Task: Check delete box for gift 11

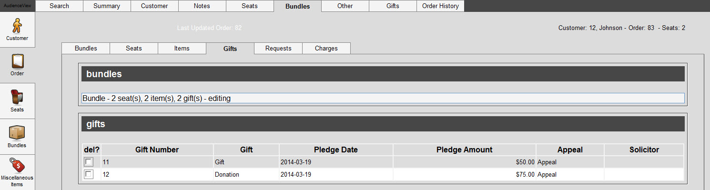Action: (89, 162)
